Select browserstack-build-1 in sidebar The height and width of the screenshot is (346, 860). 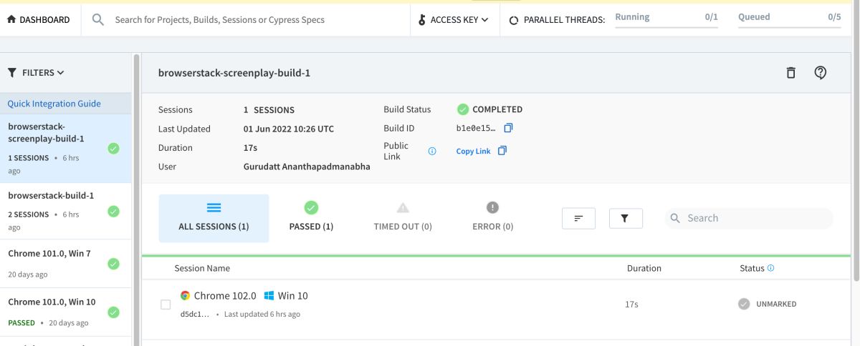click(66, 211)
